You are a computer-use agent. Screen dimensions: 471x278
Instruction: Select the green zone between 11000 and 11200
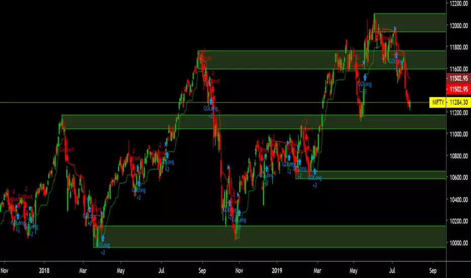[x=254, y=122]
